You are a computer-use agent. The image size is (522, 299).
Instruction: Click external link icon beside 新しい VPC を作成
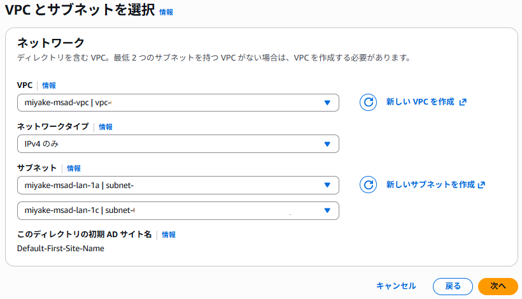pos(463,102)
